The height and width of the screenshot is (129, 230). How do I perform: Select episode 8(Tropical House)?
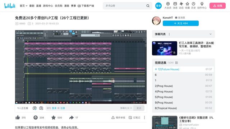pyautogui.click(x=183, y=108)
